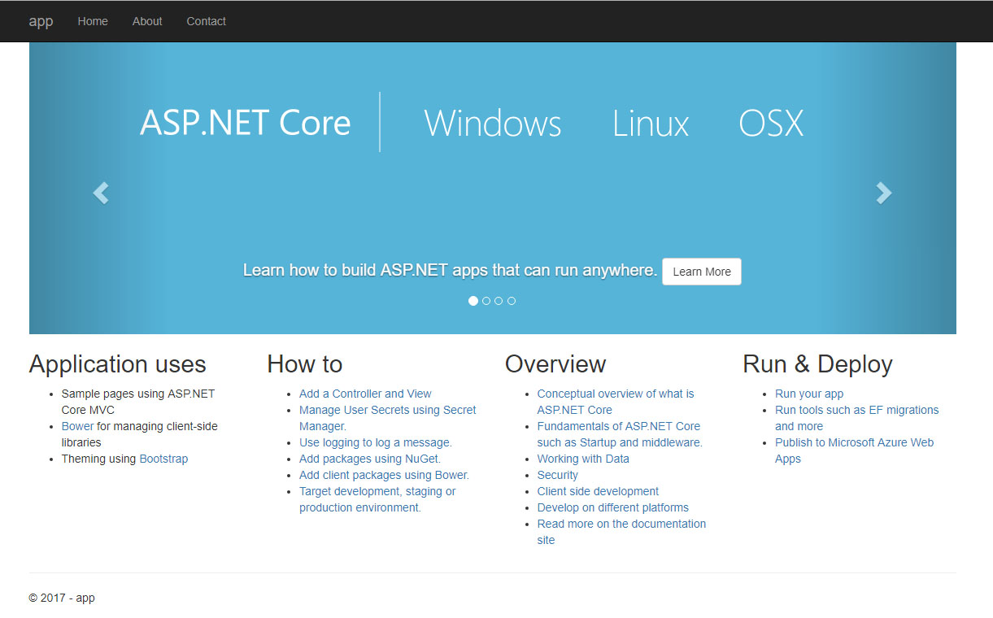The image size is (993, 618).
Task: Open Add client packages using Bower
Action: [384, 475]
